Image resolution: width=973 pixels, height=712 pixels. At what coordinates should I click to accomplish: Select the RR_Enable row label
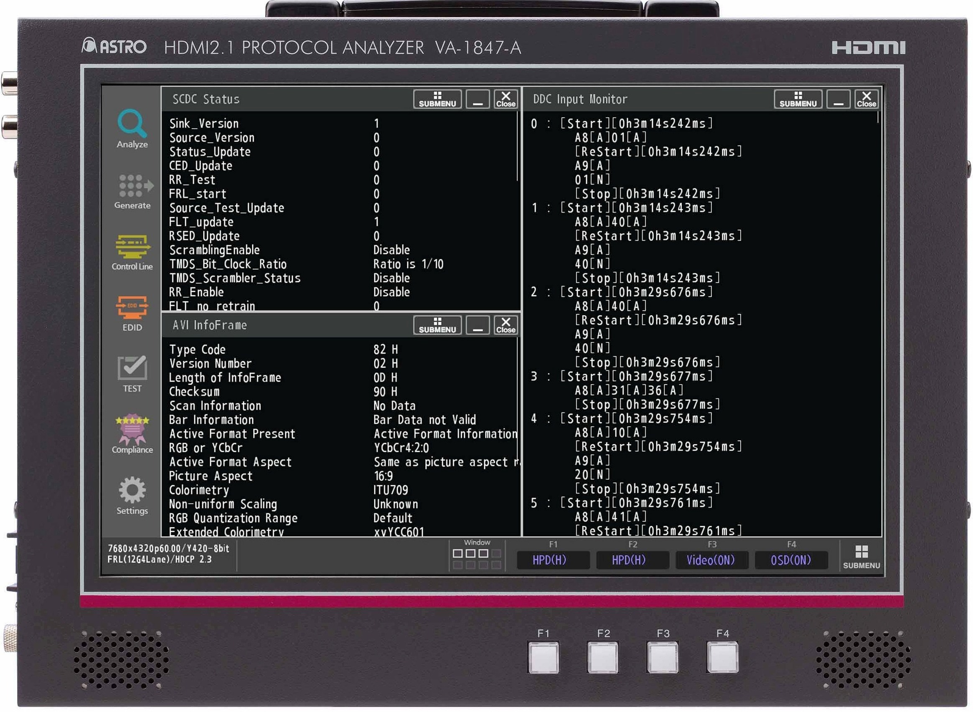point(196,292)
